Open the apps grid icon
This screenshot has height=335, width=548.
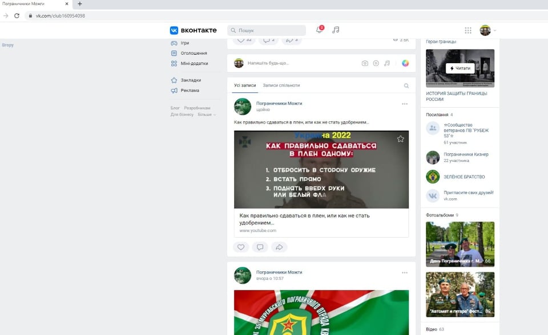pyautogui.click(x=468, y=31)
